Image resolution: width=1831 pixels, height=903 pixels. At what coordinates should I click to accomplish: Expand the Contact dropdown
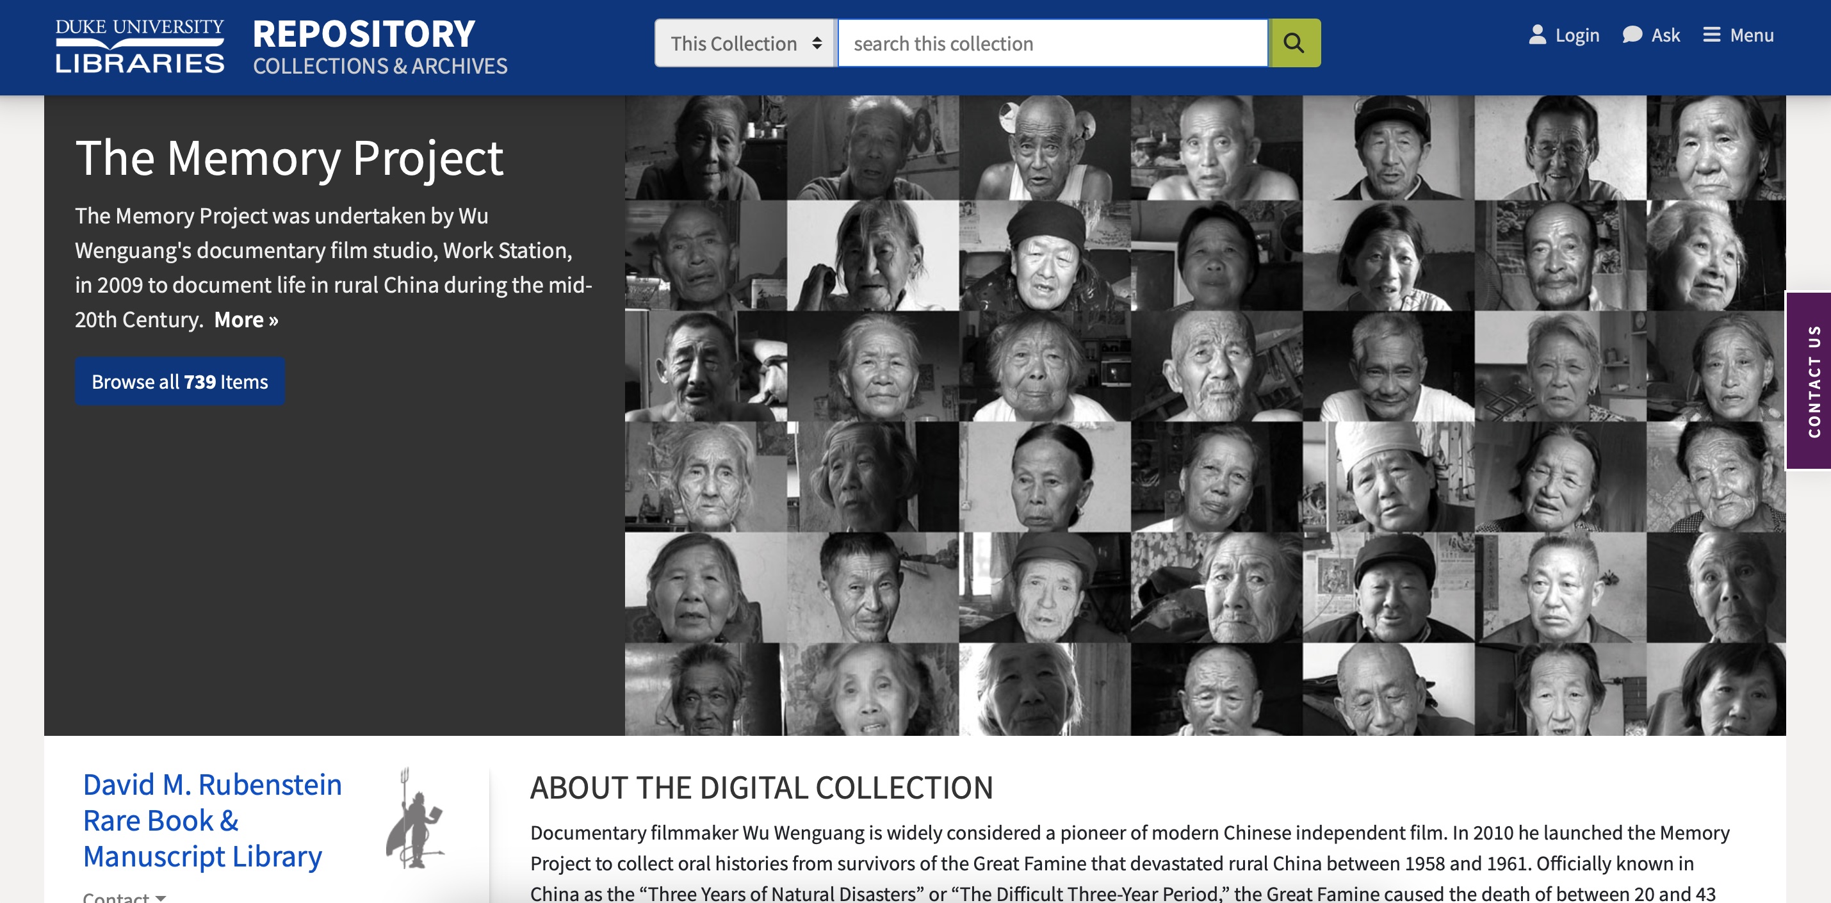tap(124, 896)
